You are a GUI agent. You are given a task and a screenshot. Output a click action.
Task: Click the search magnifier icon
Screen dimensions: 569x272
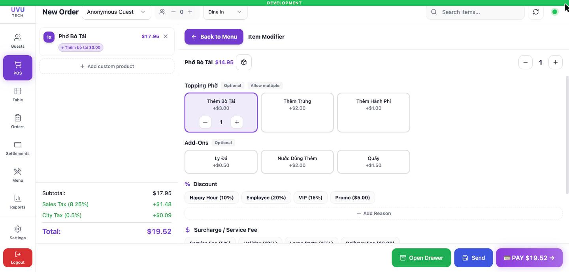point(434,12)
